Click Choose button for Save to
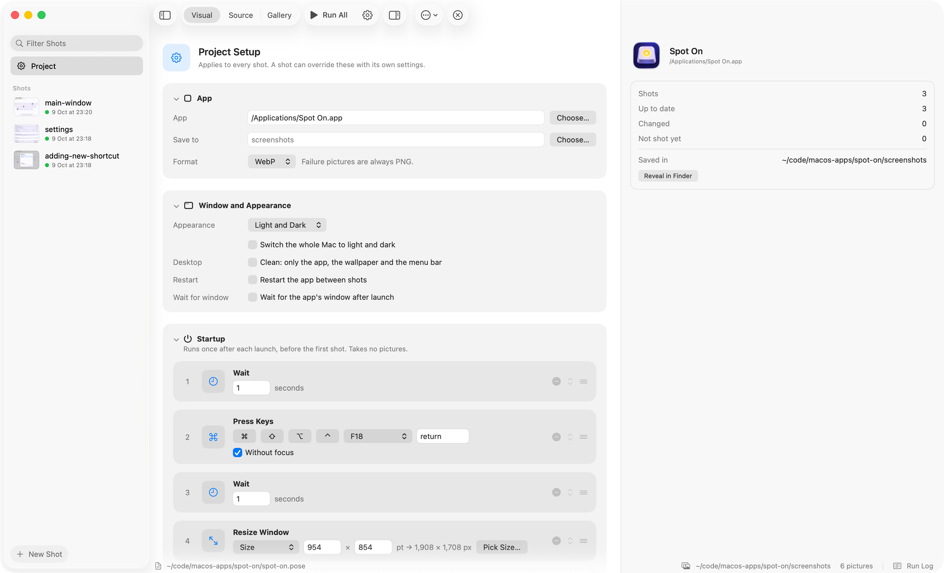Screen dimensions: 944x573 572,140
